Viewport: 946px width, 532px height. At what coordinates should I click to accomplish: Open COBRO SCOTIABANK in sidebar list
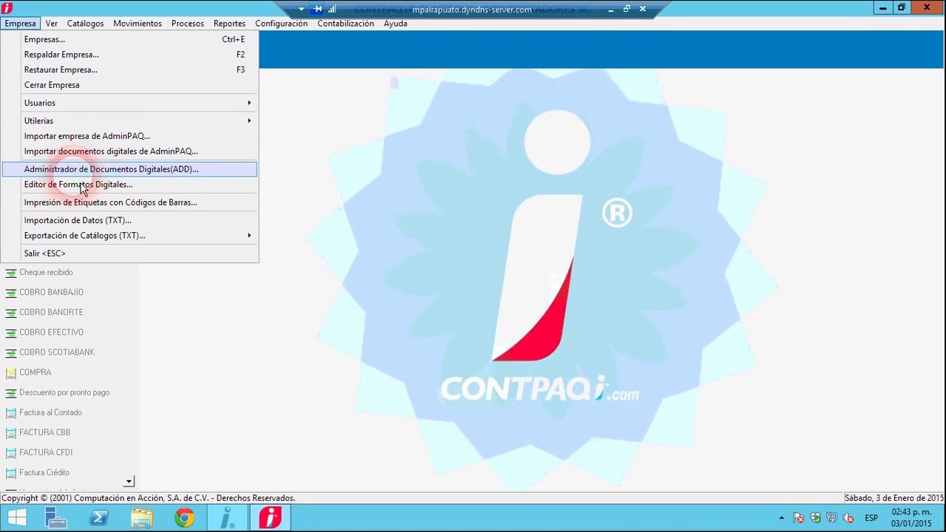[57, 352]
